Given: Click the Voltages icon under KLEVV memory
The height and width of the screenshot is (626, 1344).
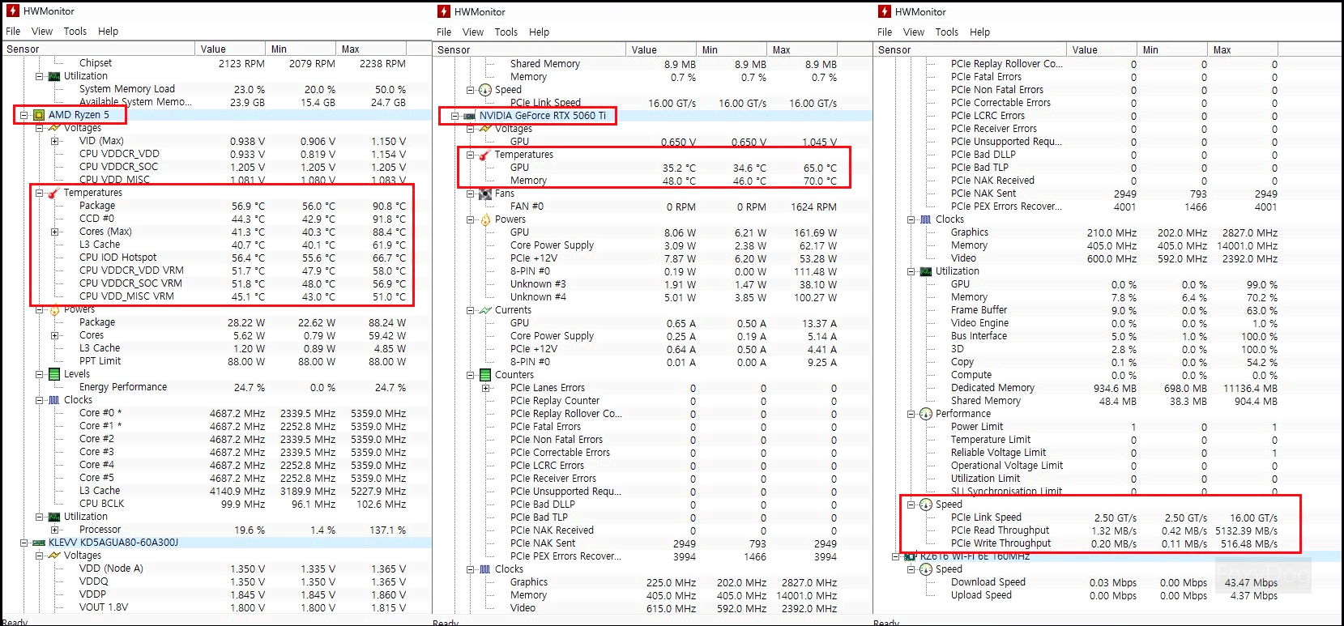Looking at the screenshot, I should pos(53,556).
